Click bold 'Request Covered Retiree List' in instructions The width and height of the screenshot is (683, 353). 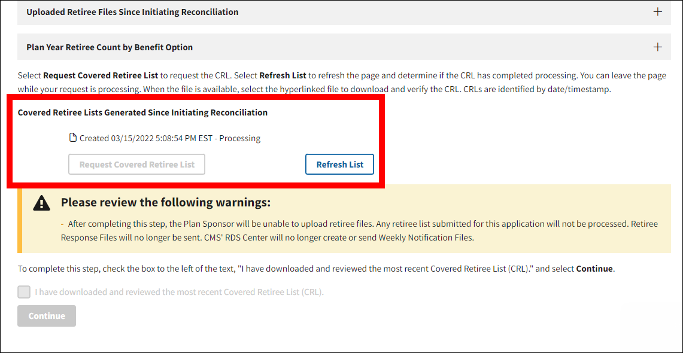[101, 75]
